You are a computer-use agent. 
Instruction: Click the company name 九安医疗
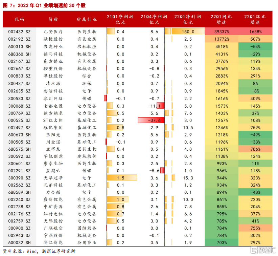coord(53,32)
